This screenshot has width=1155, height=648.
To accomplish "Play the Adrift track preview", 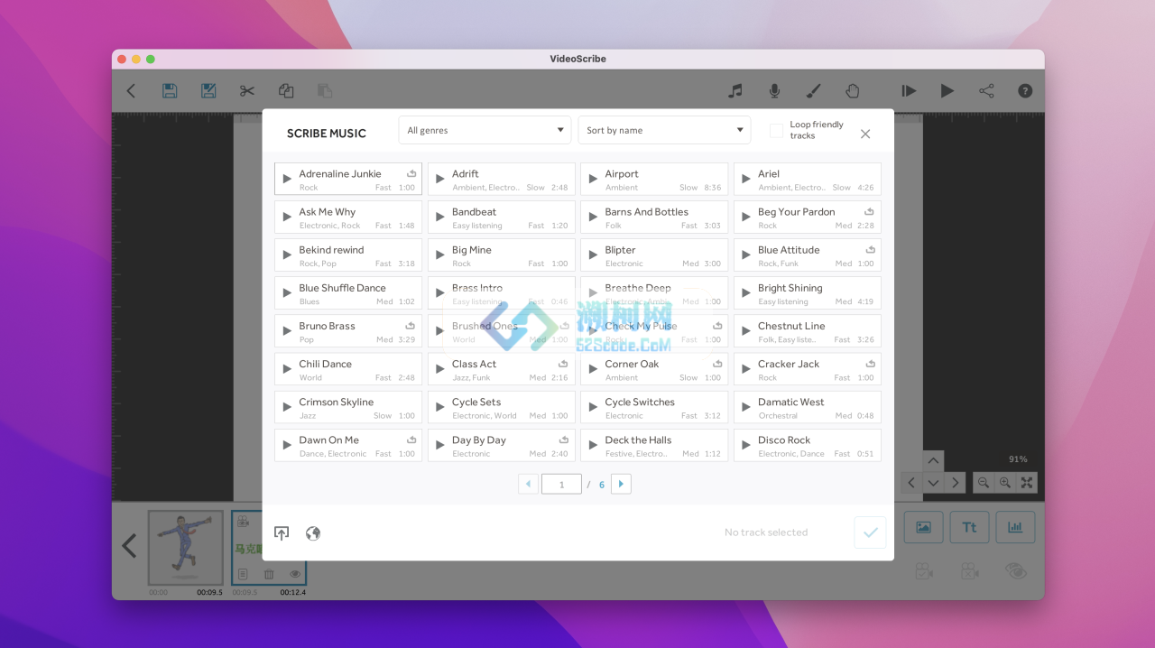I will [x=439, y=179].
